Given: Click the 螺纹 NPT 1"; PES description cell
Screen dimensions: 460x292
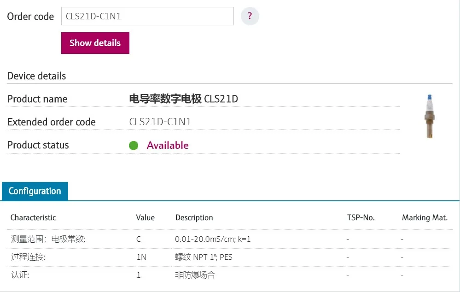Looking at the screenshot, I should tap(204, 257).
